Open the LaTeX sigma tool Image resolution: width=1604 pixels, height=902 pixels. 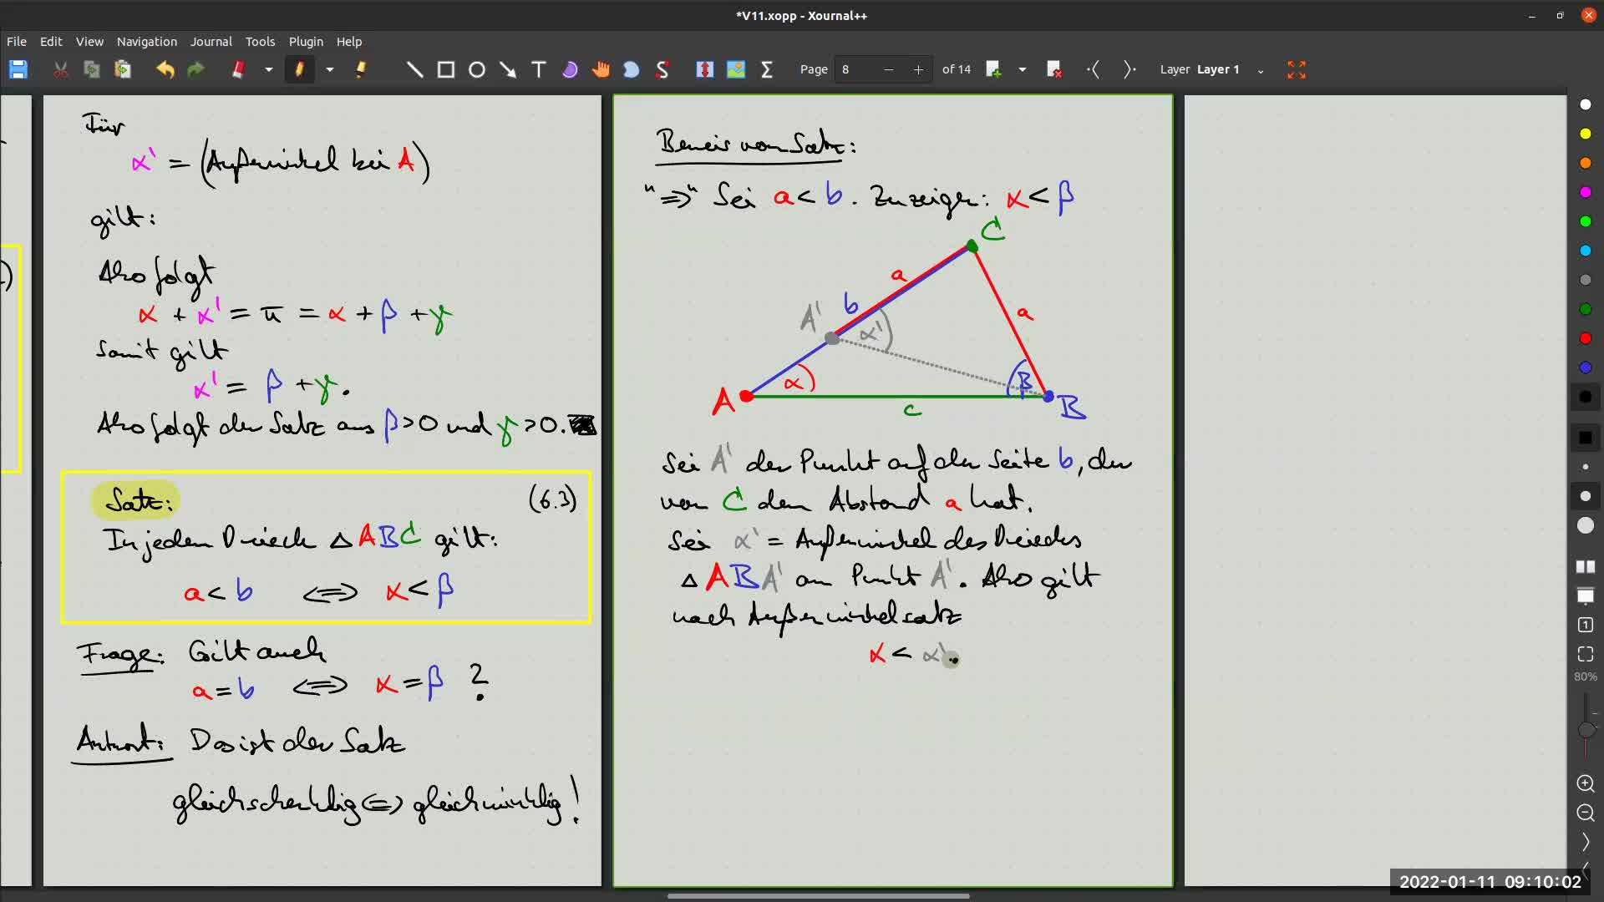(767, 70)
